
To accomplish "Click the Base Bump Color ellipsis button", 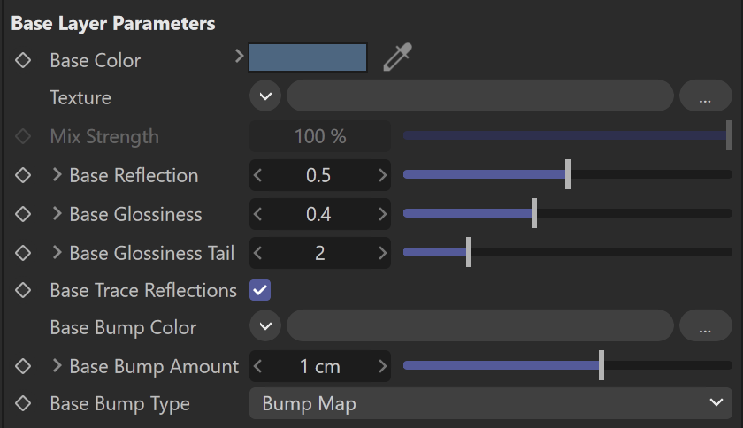I will pyautogui.click(x=706, y=326).
